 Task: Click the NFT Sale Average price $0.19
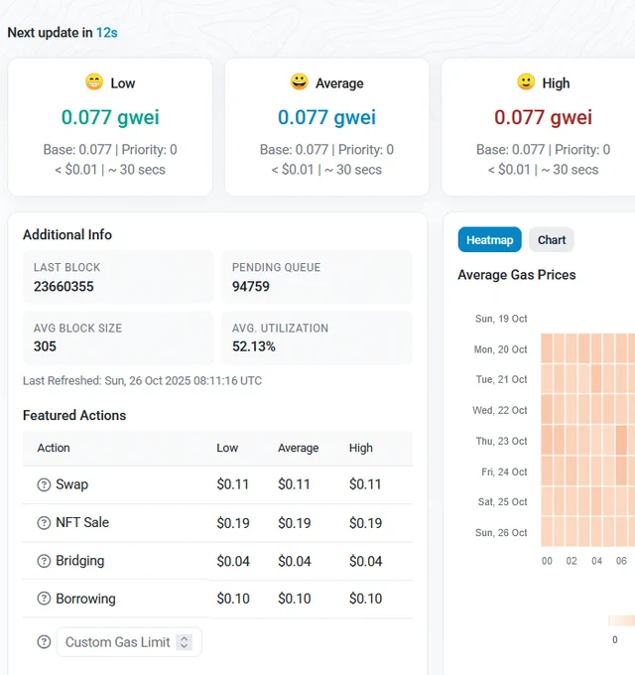(x=294, y=523)
